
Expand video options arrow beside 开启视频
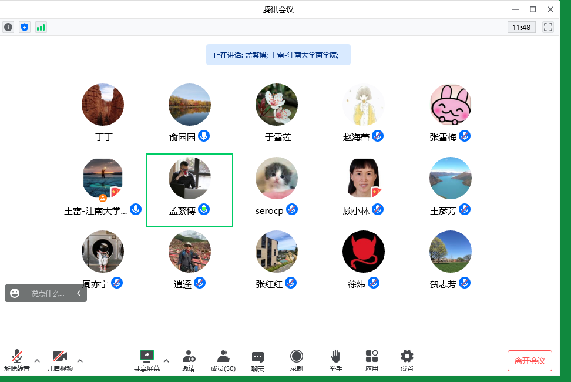(x=80, y=360)
